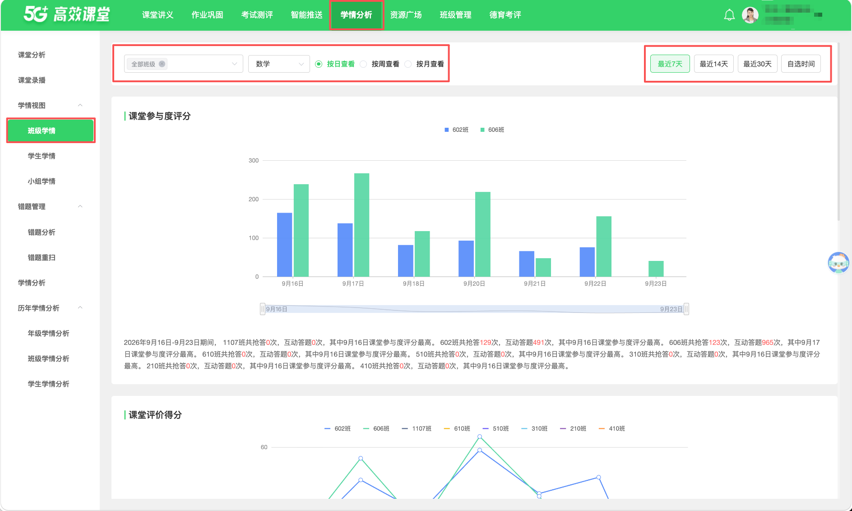
Task: Click the page vertical scrollbar
Action: tap(838, 132)
